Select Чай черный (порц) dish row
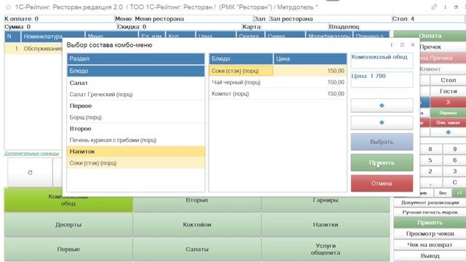Image resolution: width=466 pixels, height=262 pixels. (278, 82)
